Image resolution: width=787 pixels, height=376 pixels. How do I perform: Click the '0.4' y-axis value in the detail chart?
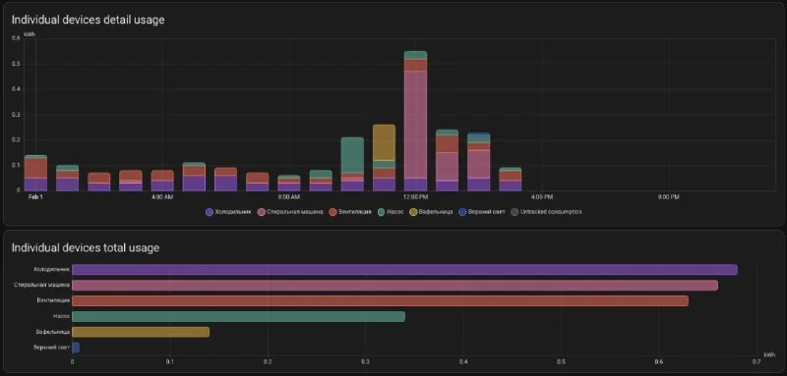(x=17, y=89)
